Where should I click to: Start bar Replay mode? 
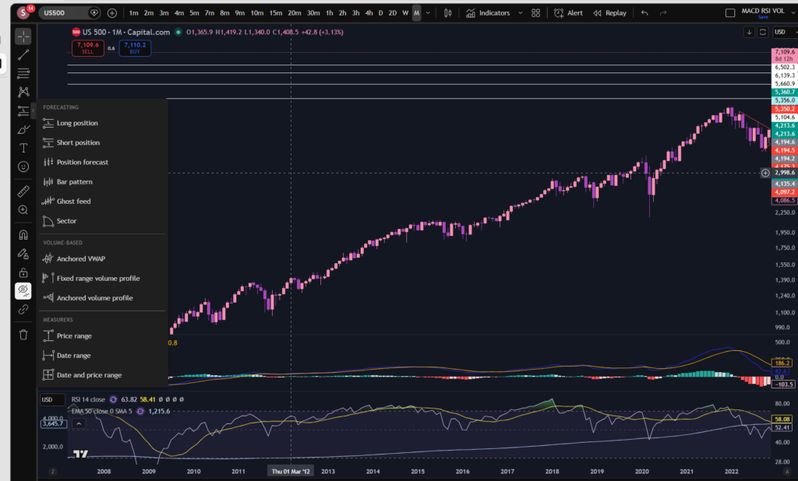click(x=609, y=12)
